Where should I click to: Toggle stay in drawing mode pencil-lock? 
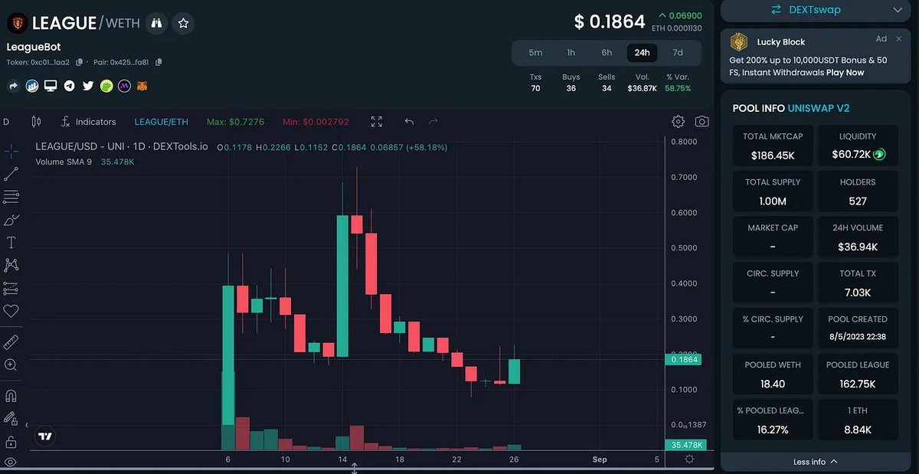point(11,419)
